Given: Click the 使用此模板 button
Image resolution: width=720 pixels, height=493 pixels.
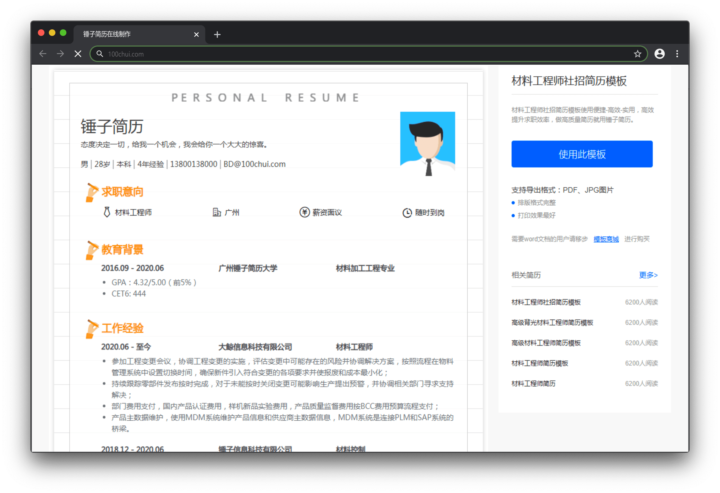Looking at the screenshot, I should click(582, 154).
